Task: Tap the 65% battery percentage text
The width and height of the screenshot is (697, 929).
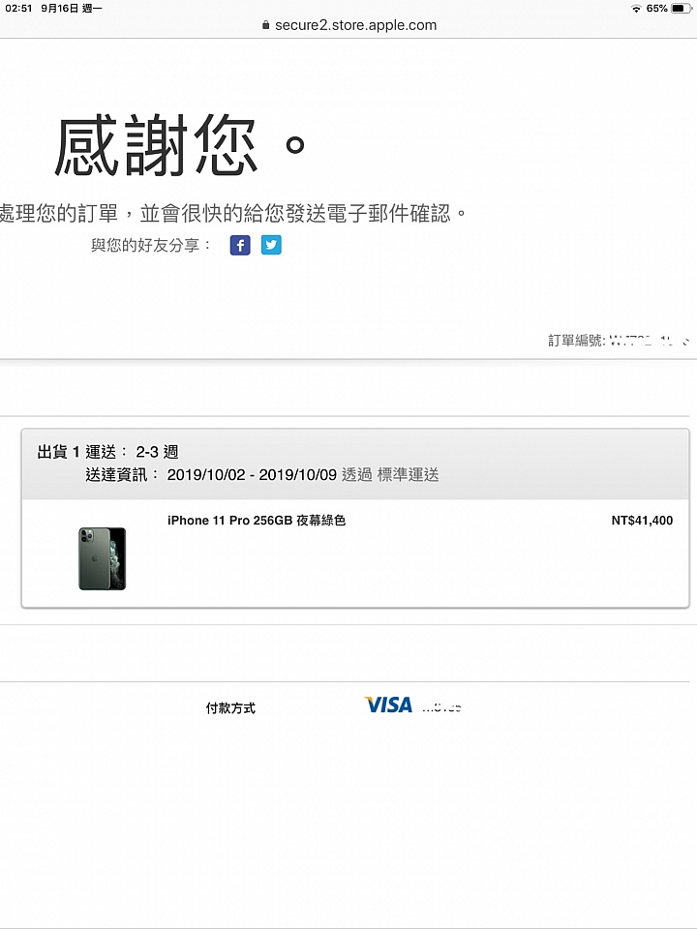Action: click(656, 9)
